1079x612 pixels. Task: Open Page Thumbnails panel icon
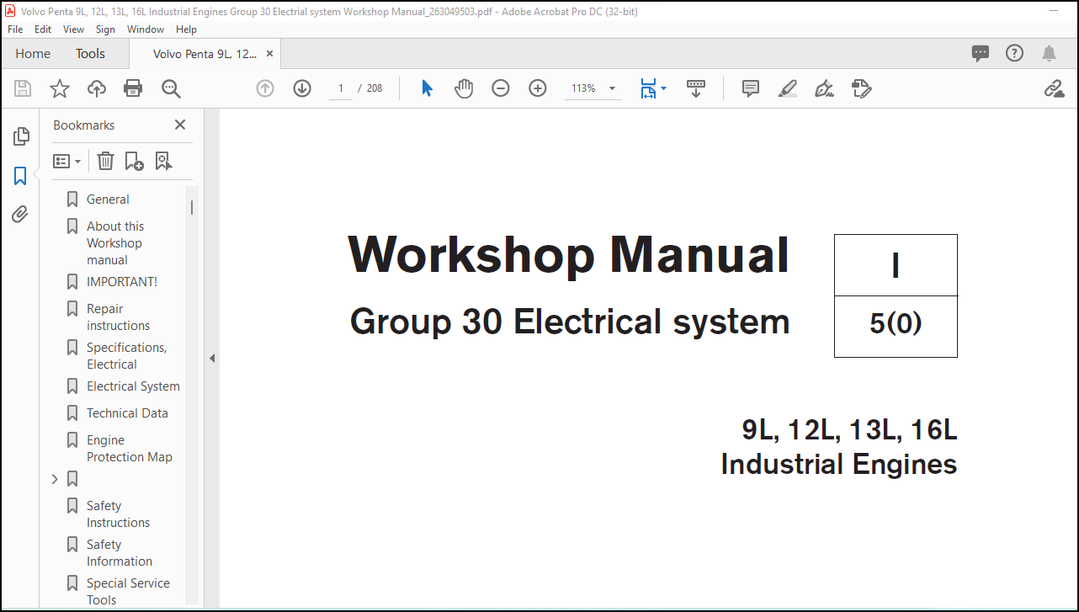pos(20,136)
